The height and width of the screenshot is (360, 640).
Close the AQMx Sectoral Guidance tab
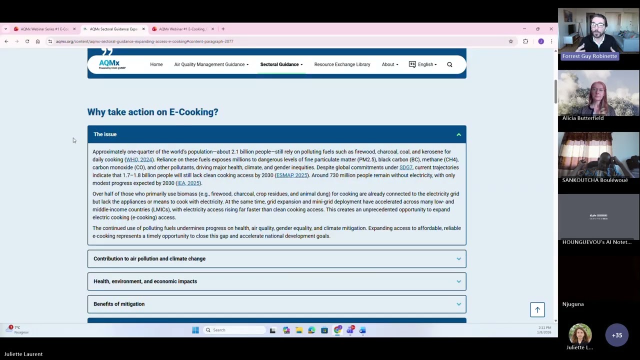click(143, 29)
